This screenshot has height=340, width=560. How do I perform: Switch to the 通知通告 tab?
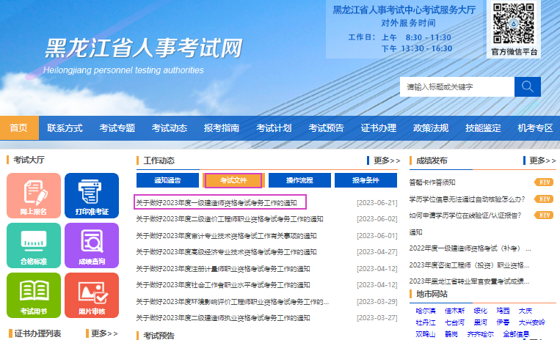click(167, 180)
